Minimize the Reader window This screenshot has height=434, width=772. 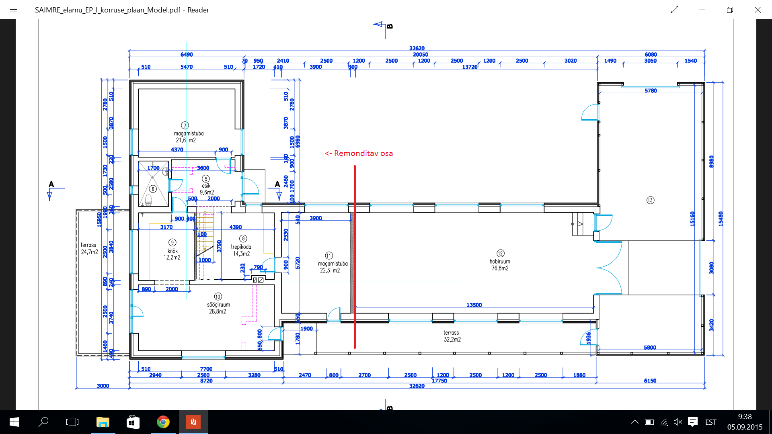(x=702, y=10)
